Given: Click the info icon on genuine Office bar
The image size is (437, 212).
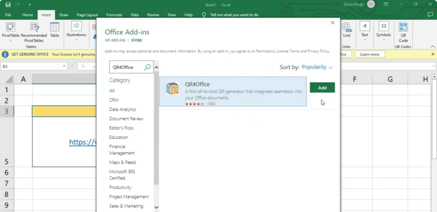Looking at the screenshot, I should coord(5,54).
